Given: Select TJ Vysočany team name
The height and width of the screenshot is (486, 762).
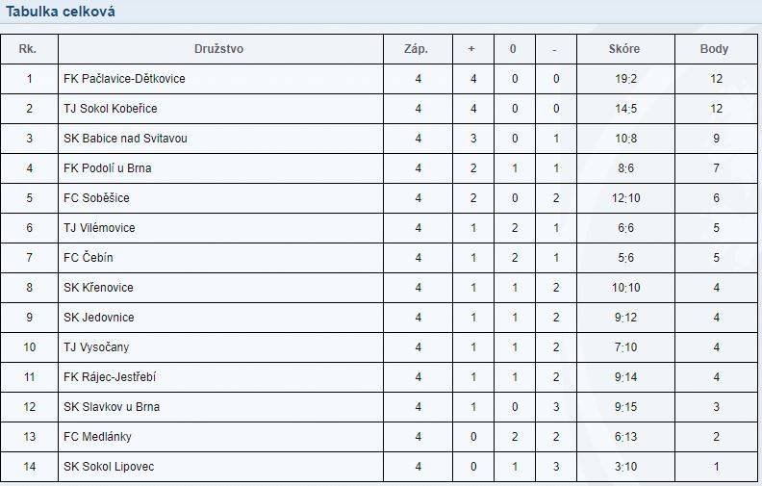Looking at the screenshot, I should [96, 347].
